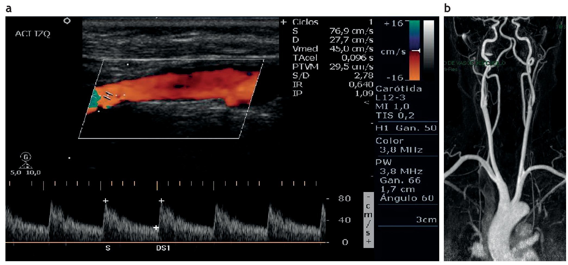The height and width of the screenshot is (265, 568).
Task: Click the Color 3,8 MHz frequency setting
Action: (x=401, y=150)
